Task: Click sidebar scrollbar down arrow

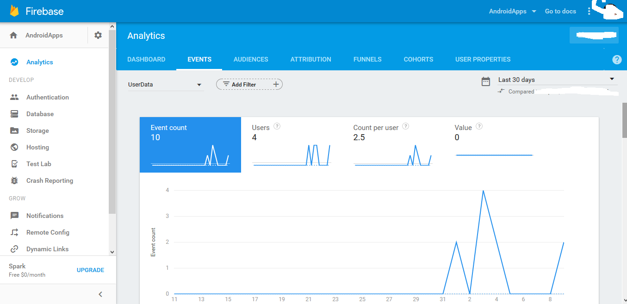Action: tap(112, 252)
